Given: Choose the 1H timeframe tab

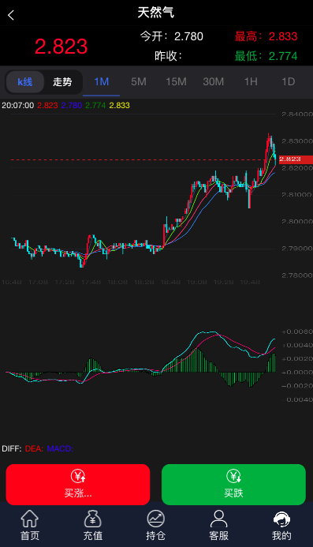Looking at the screenshot, I should (251, 82).
